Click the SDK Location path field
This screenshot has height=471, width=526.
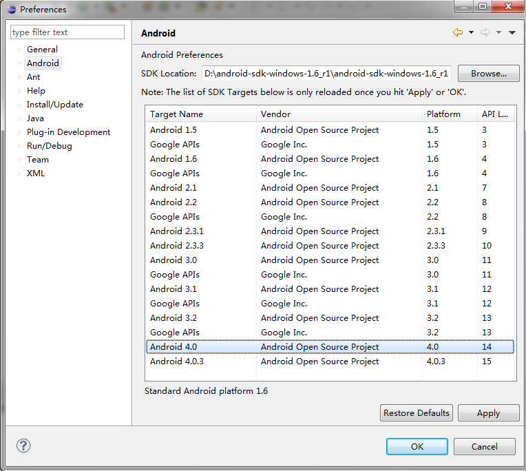coord(326,74)
